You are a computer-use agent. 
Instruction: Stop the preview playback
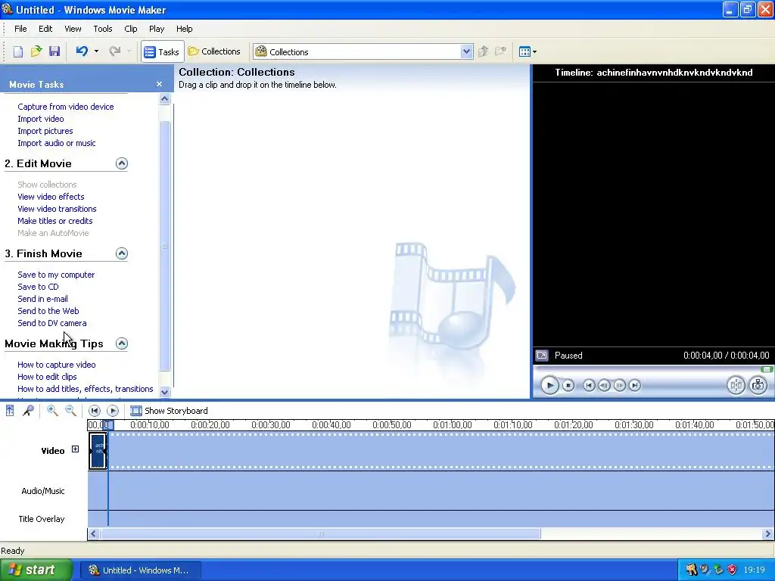point(568,385)
